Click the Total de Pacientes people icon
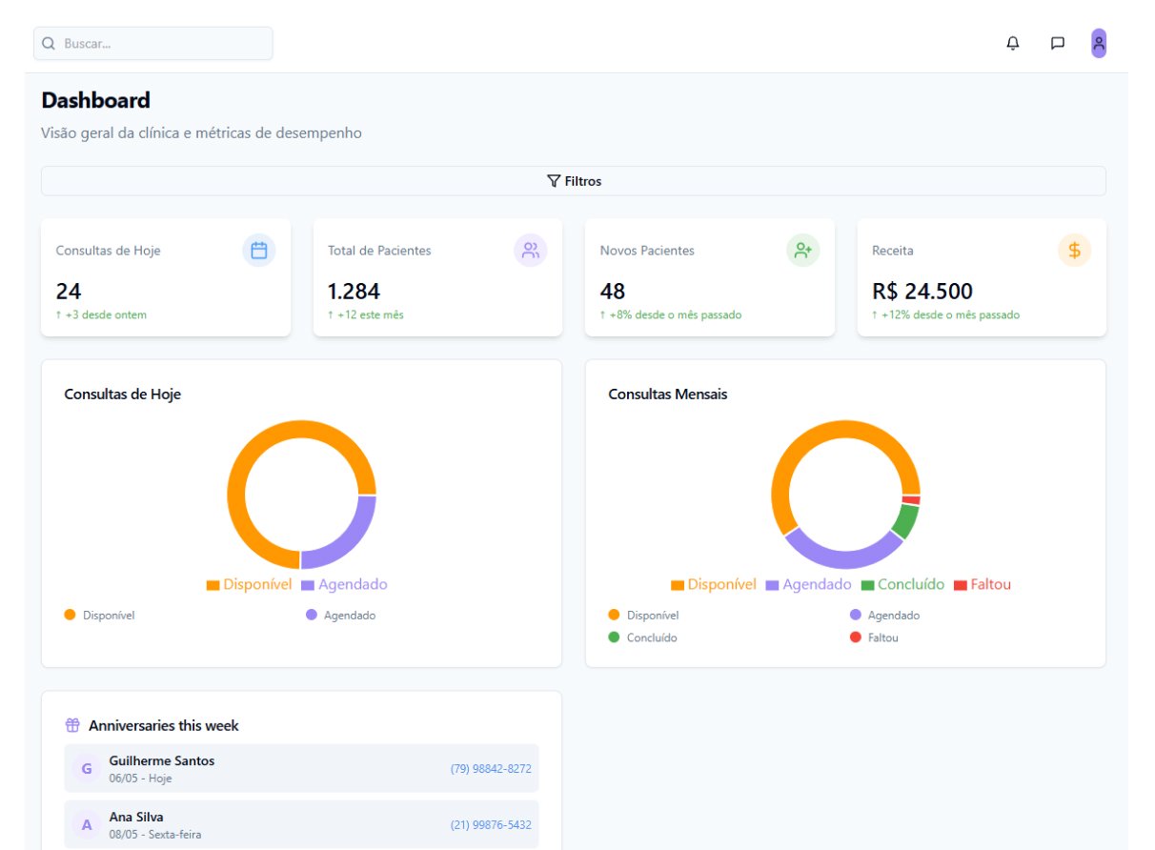The height and width of the screenshot is (850, 1155). (x=530, y=251)
